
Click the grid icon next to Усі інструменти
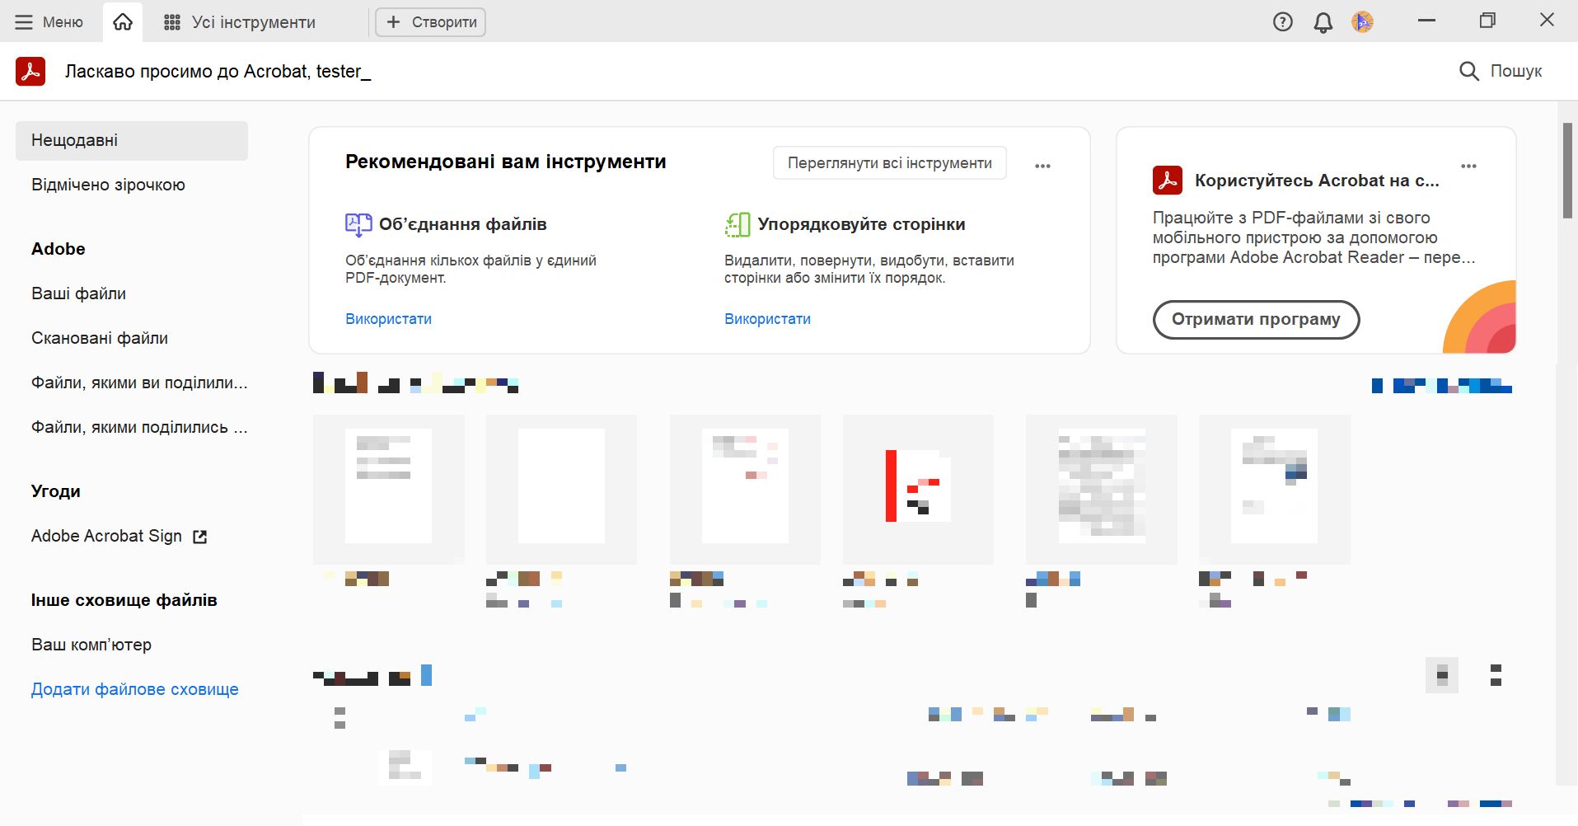click(173, 21)
